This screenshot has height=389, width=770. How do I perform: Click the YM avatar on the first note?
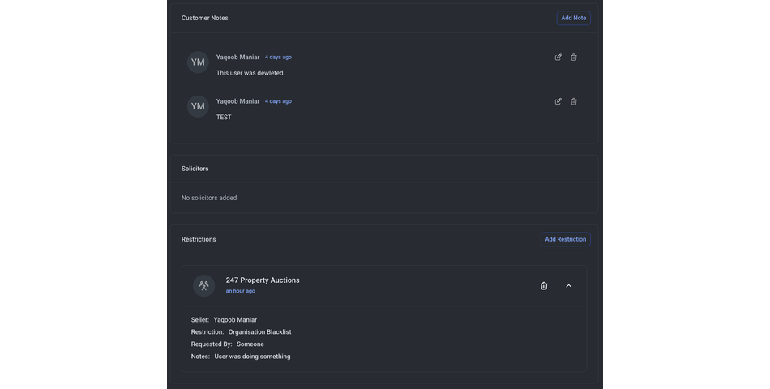click(198, 62)
